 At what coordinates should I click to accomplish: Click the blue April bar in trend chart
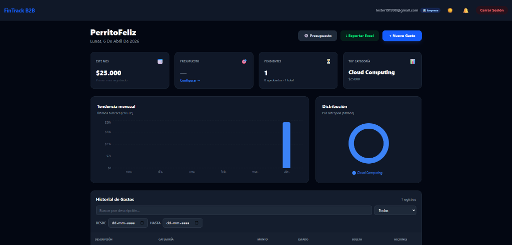tap(286, 145)
